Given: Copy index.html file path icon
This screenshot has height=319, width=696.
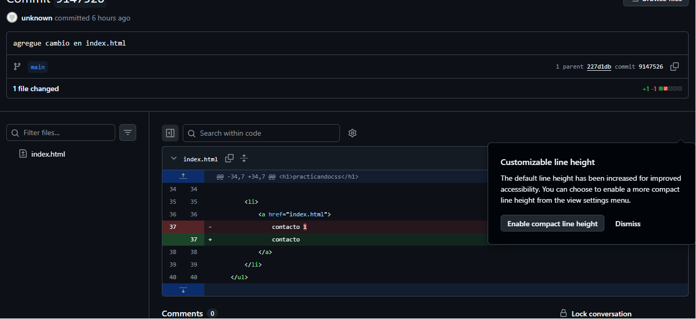Looking at the screenshot, I should (229, 158).
